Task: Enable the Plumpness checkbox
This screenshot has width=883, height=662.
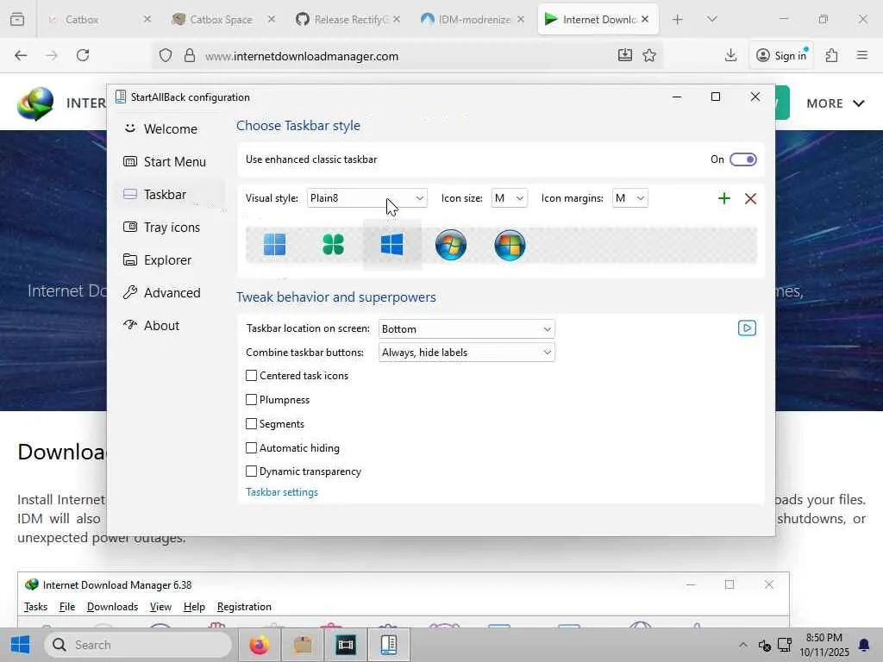Action: click(x=251, y=400)
